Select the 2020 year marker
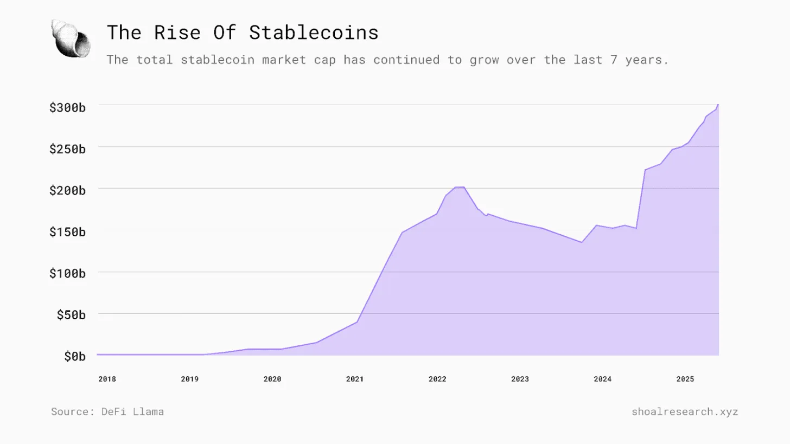 pos(272,379)
